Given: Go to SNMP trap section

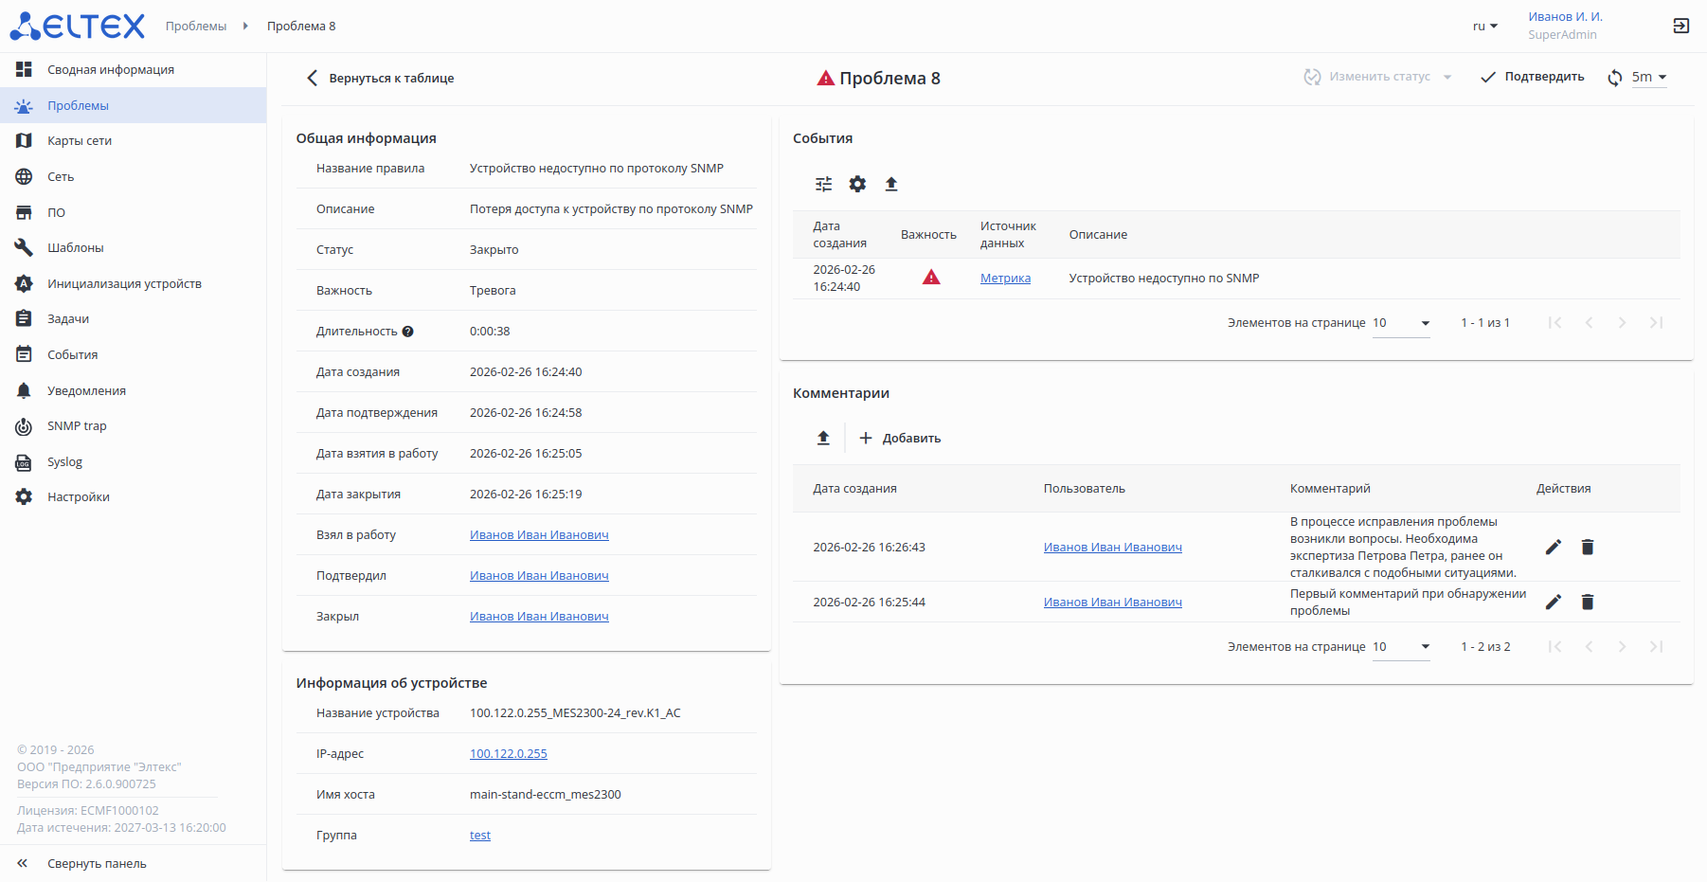Looking at the screenshot, I should [x=77, y=426].
